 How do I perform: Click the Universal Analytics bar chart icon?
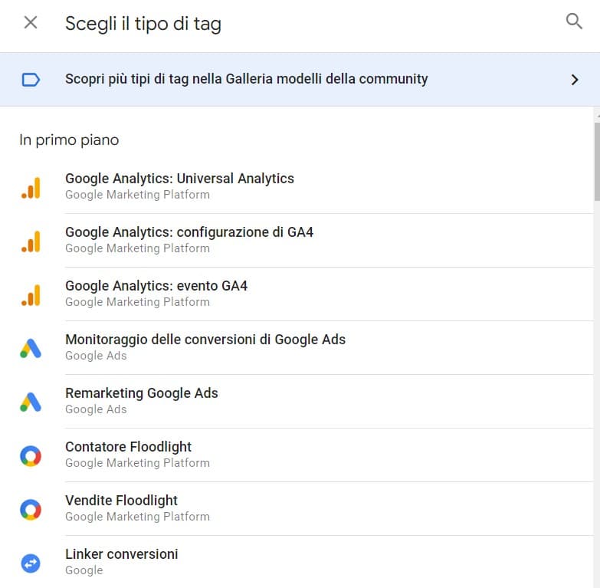pyautogui.click(x=31, y=187)
